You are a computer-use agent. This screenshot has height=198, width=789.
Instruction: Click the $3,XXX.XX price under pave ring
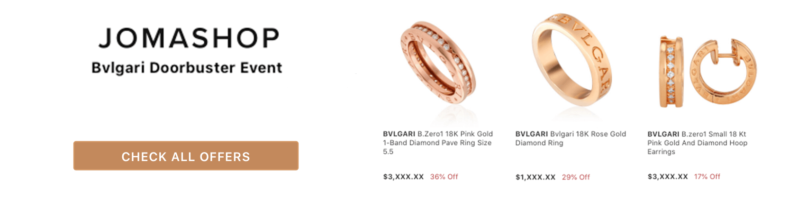tap(403, 177)
